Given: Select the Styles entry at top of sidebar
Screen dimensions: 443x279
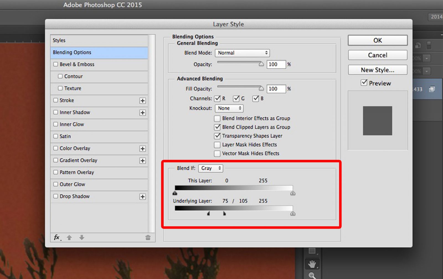Looking at the screenshot, I should coord(59,40).
